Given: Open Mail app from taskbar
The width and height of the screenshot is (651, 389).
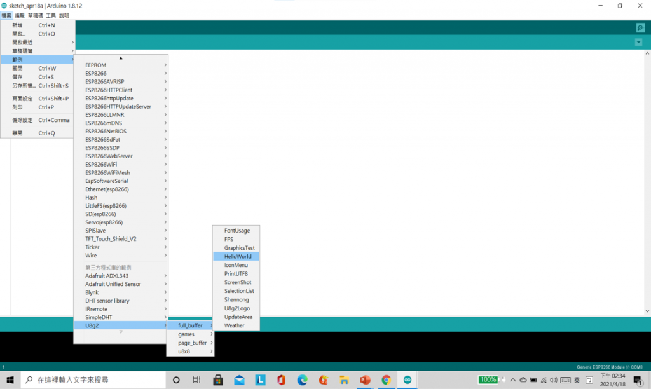Looking at the screenshot, I should click(x=239, y=380).
